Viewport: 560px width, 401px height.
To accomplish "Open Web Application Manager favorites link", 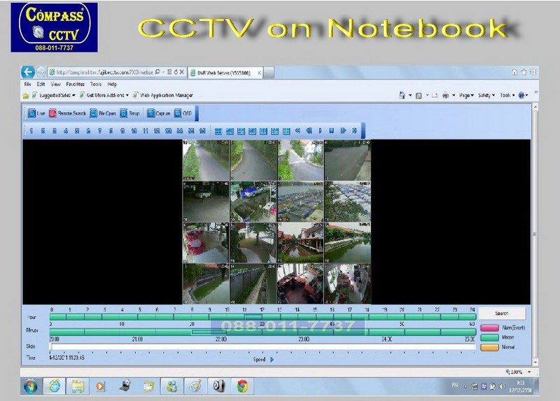I will [x=167, y=95].
